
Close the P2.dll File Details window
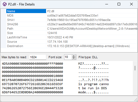[x=131, y=4]
